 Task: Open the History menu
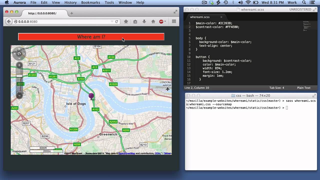pyautogui.click(x=70, y=2)
